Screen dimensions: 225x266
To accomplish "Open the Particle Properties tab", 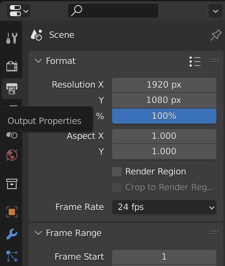I will point(12,256).
